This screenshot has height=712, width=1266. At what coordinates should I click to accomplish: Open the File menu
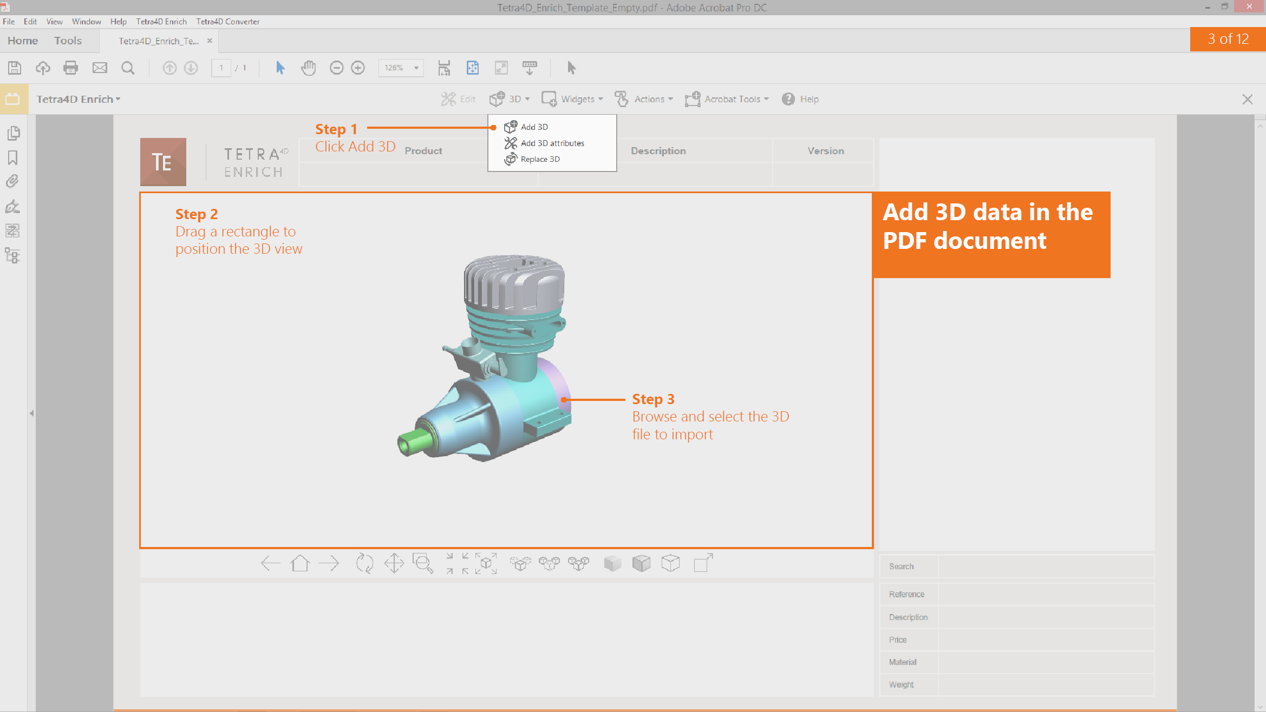9,22
